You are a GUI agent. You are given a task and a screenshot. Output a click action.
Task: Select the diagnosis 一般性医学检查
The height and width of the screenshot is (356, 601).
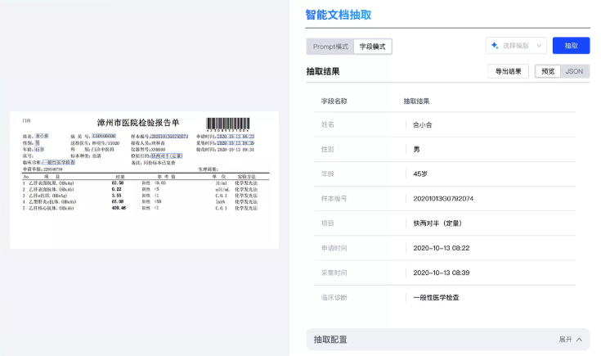tap(436, 298)
